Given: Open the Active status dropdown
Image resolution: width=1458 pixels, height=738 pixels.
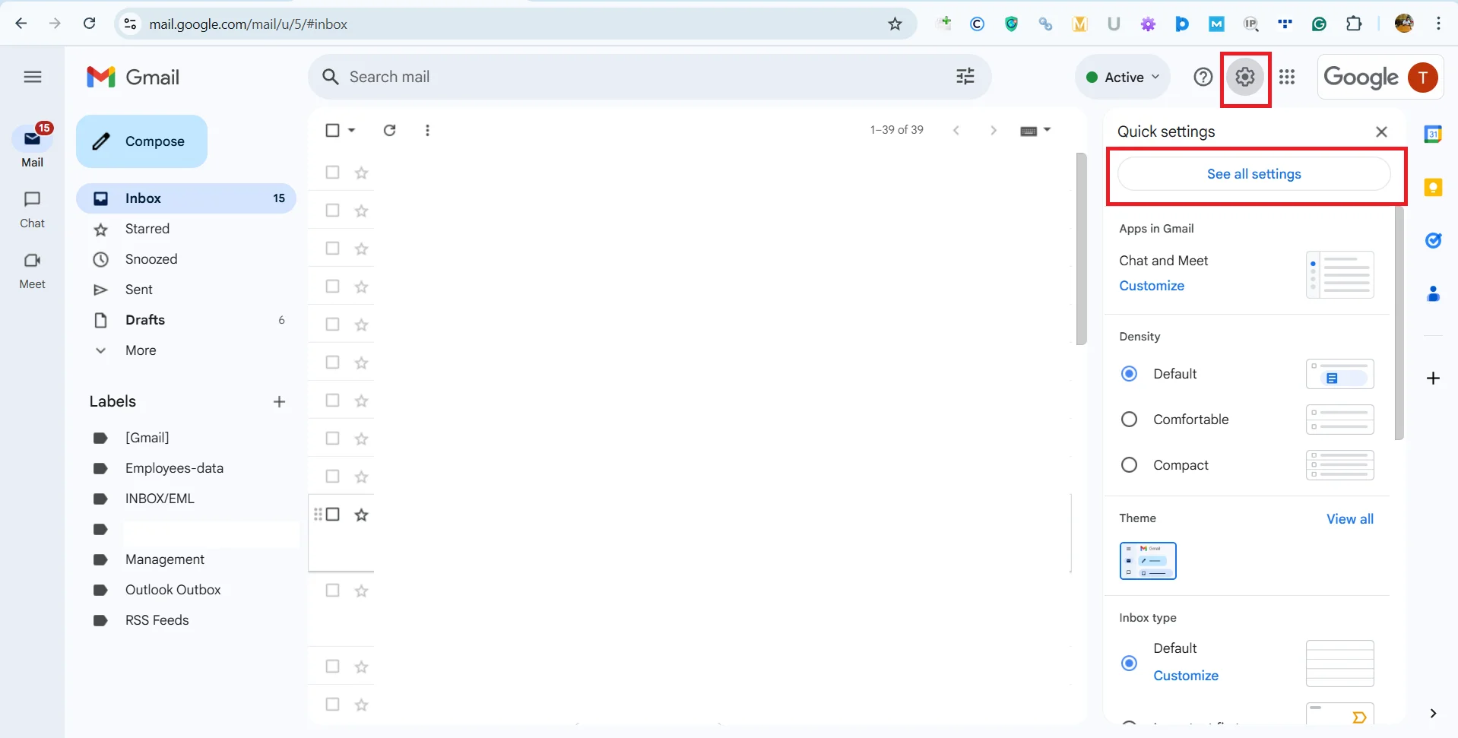Looking at the screenshot, I should point(1123,77).
